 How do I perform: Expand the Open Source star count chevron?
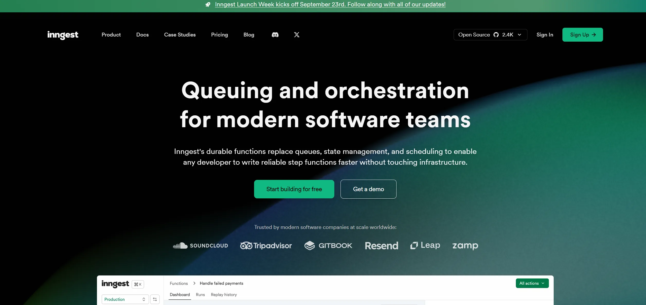pyautogui.click(x=519, y=35)
